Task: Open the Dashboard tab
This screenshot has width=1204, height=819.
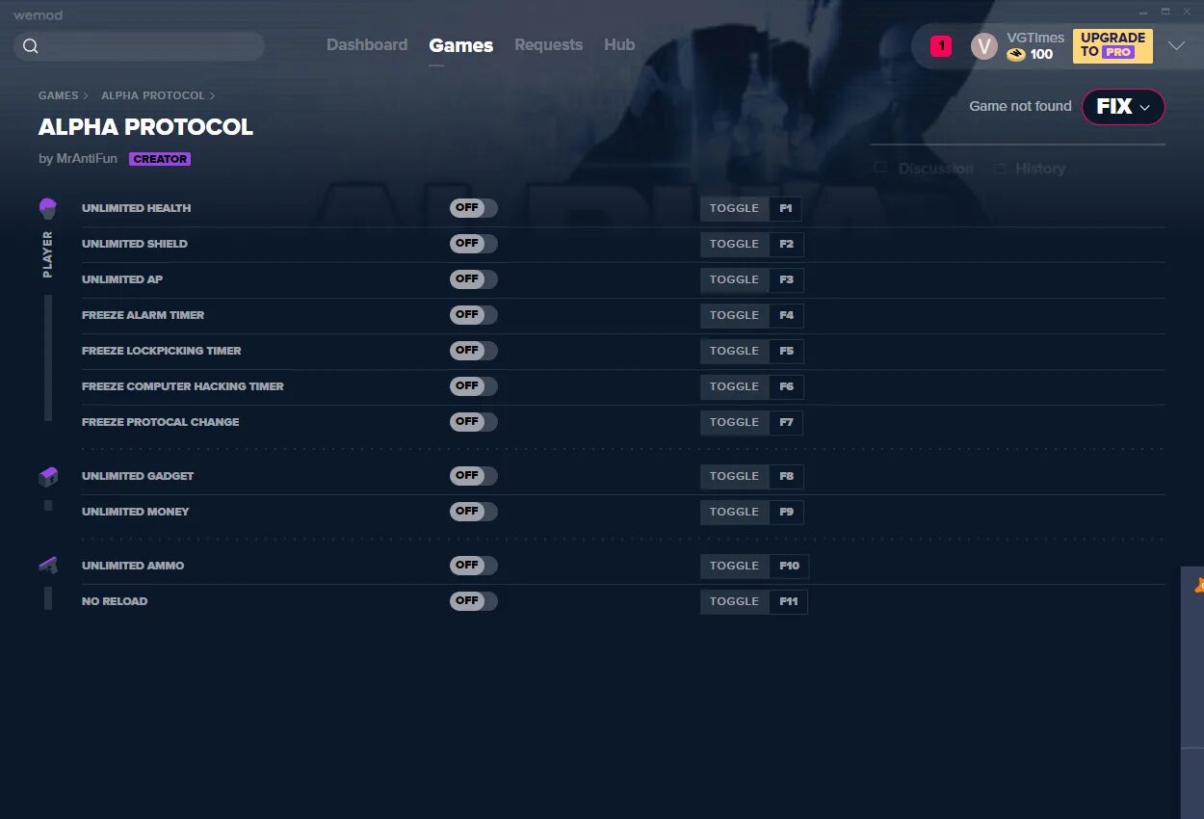Action: click(x=367, y=45)
